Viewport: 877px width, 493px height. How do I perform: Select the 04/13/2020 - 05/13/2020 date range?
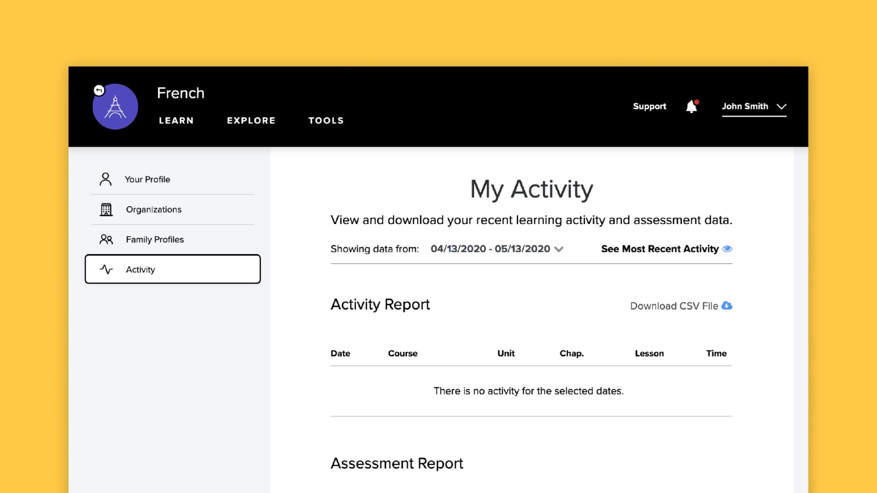point(490,249)
